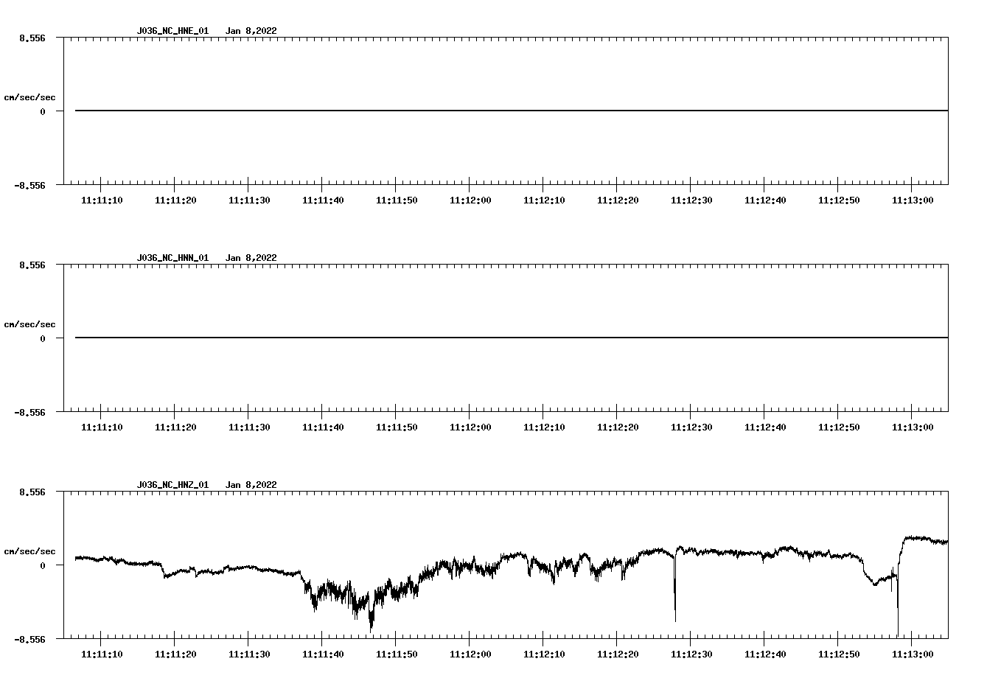Click the deep HNZ spike near 11:12:58

click(898, 601)
